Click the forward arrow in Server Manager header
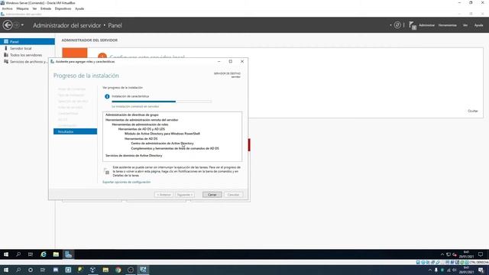This screenshot has height=275, width=489. (17, 25)
